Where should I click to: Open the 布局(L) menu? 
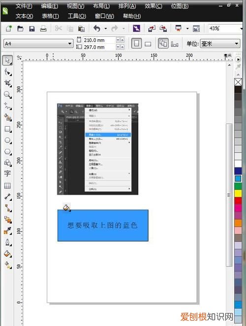tap(101, 6)
